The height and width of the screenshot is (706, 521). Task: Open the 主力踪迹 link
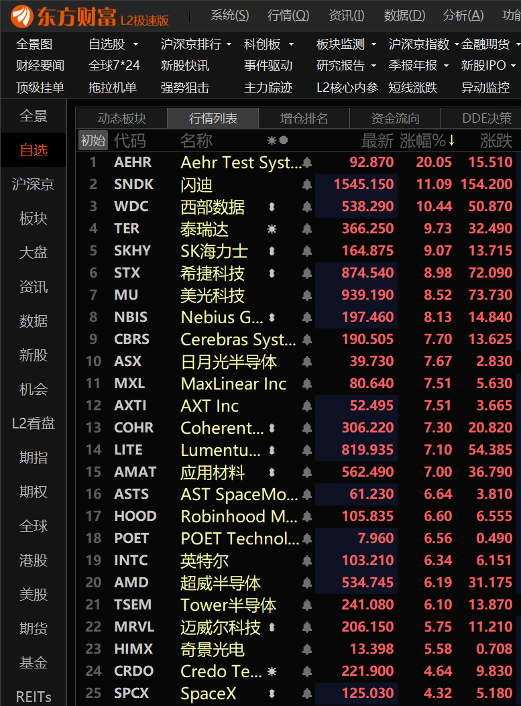tap(268, 87)
